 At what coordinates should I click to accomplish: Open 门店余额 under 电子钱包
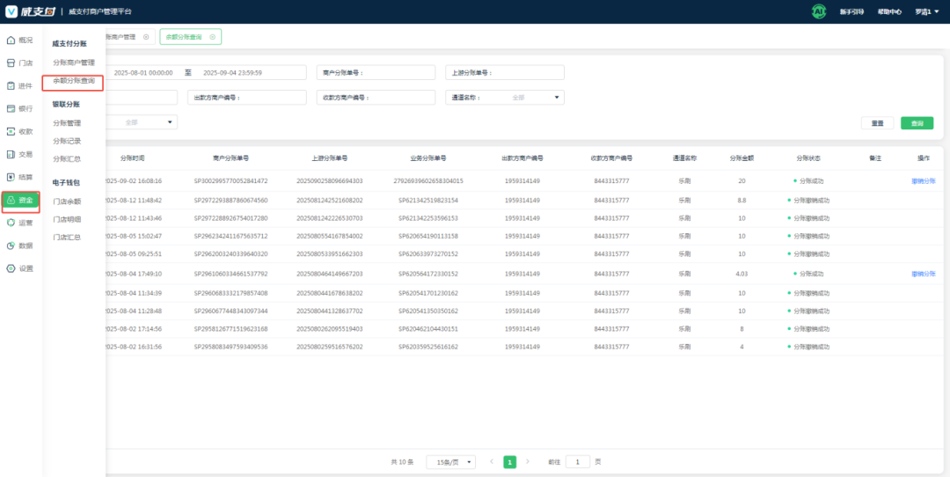67,202
